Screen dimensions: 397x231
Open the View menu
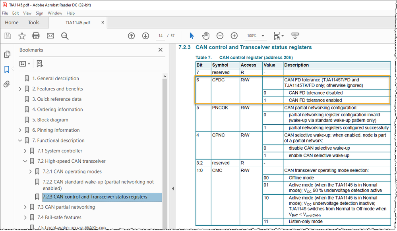[x=27, y=13]
